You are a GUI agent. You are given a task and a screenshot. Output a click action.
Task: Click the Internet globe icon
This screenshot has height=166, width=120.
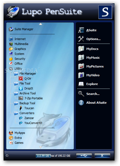pos(11,39)
